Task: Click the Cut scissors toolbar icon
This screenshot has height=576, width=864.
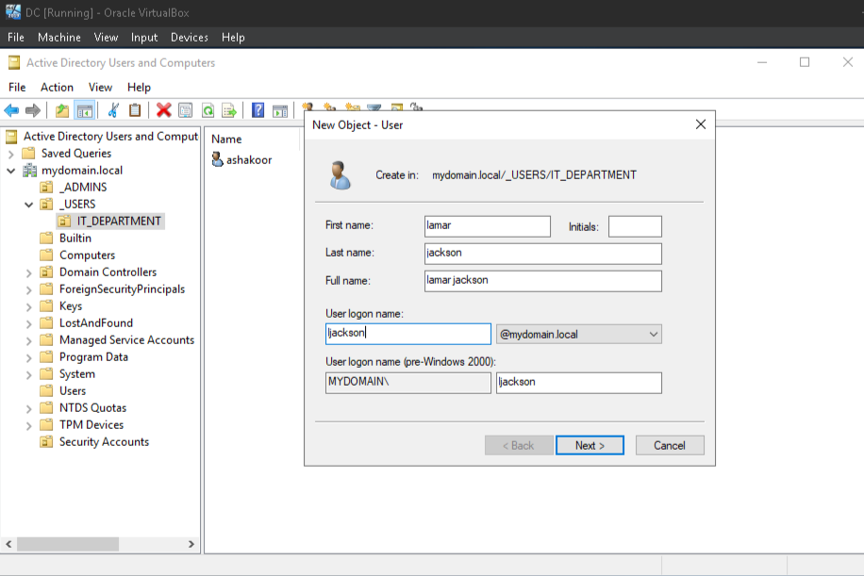Action: pyautogui.click(x=113, y=110)
